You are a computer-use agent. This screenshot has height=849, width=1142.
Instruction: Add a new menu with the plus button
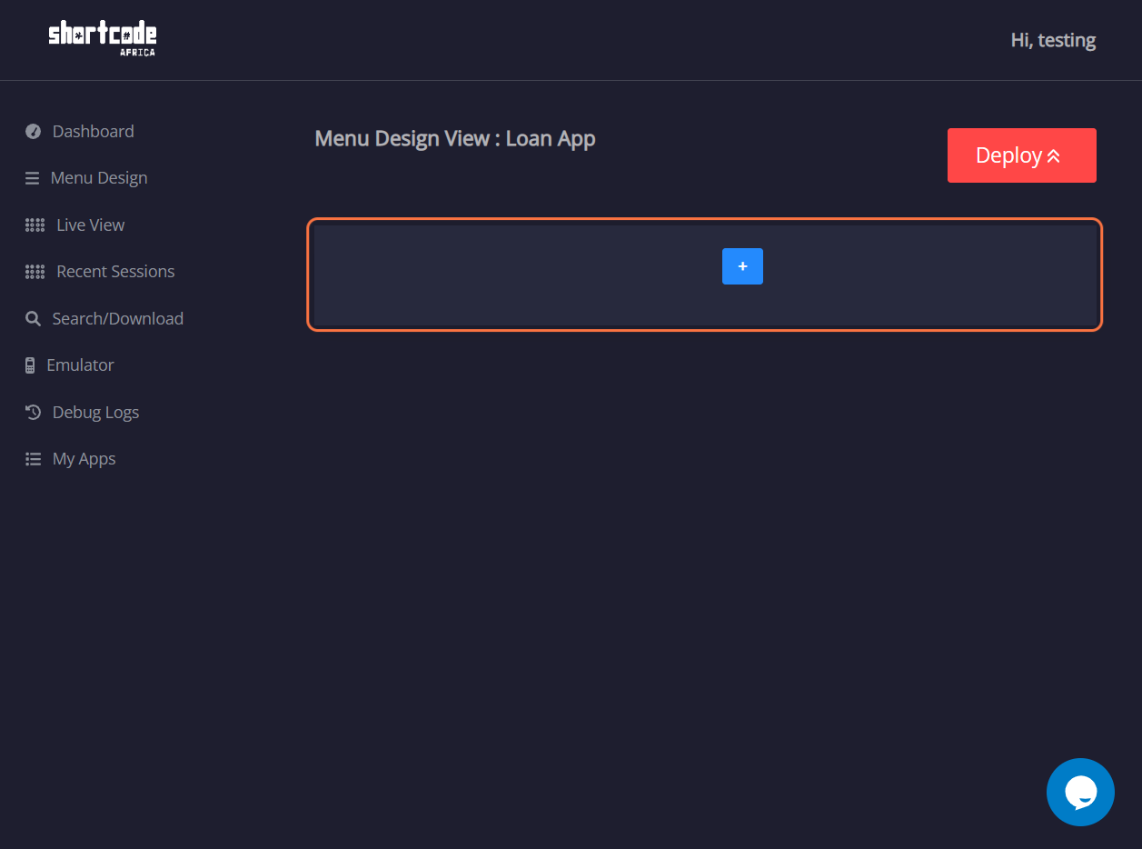[742, 266]
